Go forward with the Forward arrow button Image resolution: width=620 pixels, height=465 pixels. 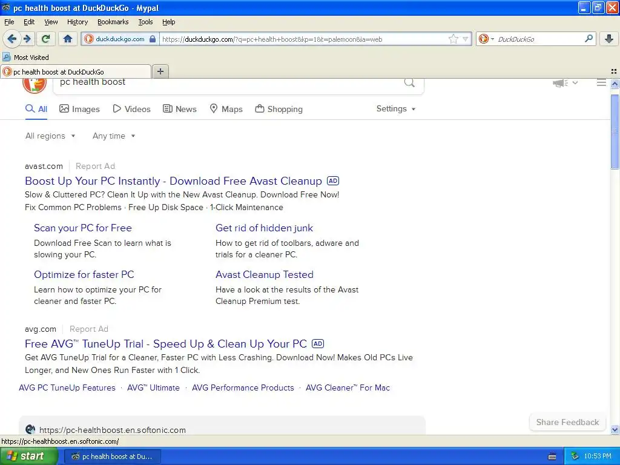tap(27, 39)
